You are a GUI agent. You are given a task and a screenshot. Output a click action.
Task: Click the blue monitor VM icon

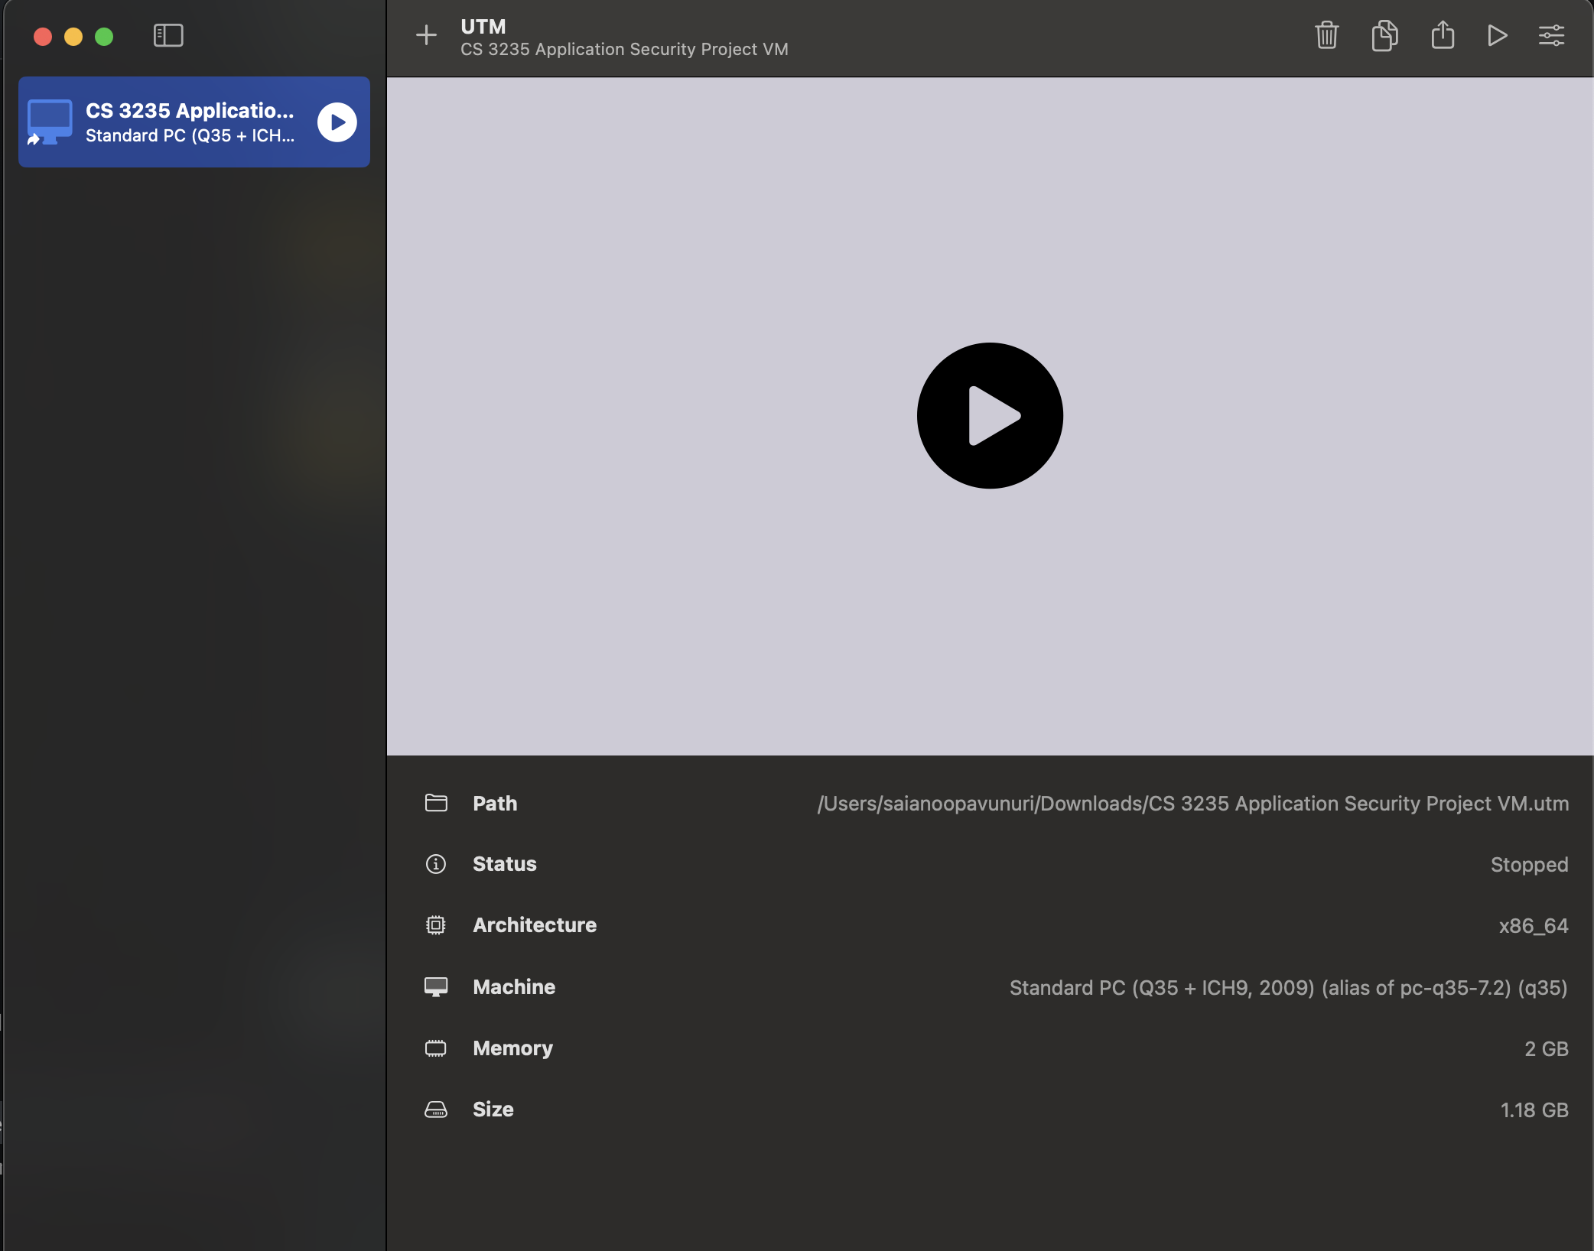point(50,122)
